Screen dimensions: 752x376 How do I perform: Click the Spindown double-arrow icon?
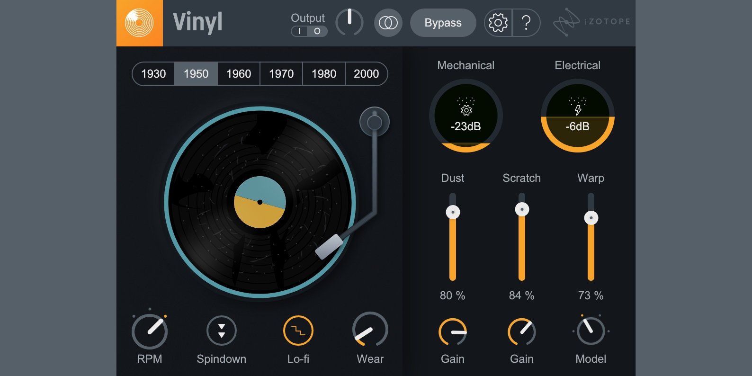pyautogui.click(x=221, y=331)
